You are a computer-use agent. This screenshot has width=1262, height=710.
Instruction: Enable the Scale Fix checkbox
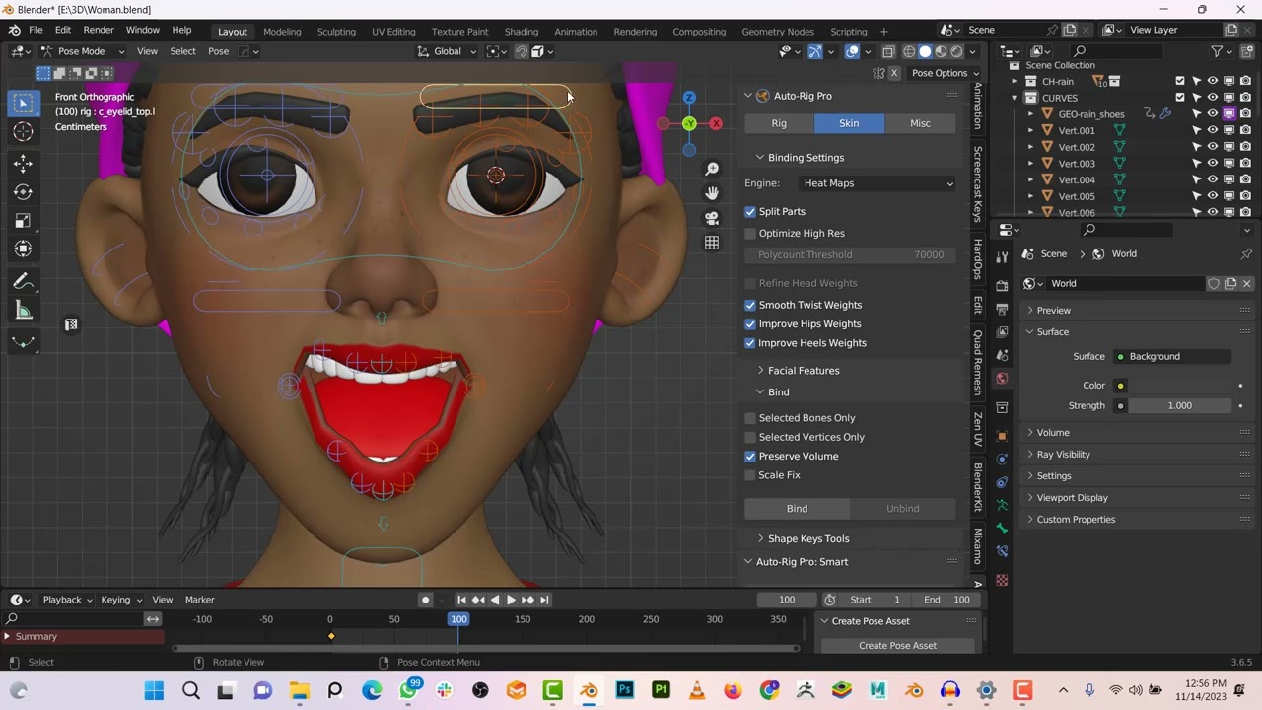click(750, 475)
